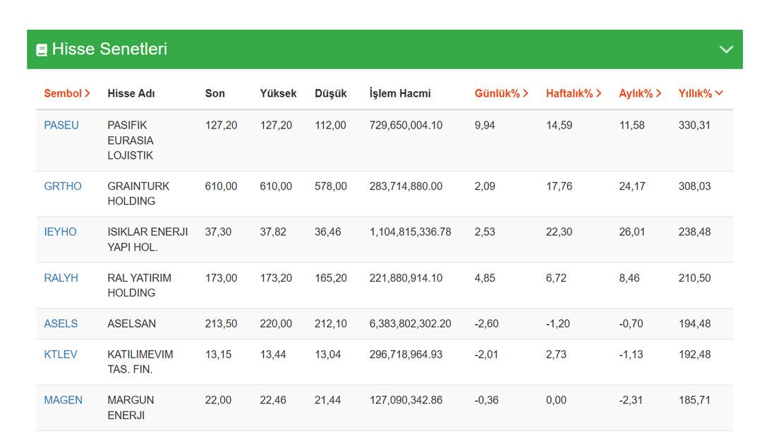Sort table by Günlük% column
The image size is (762, 434).
coord(501,93)
